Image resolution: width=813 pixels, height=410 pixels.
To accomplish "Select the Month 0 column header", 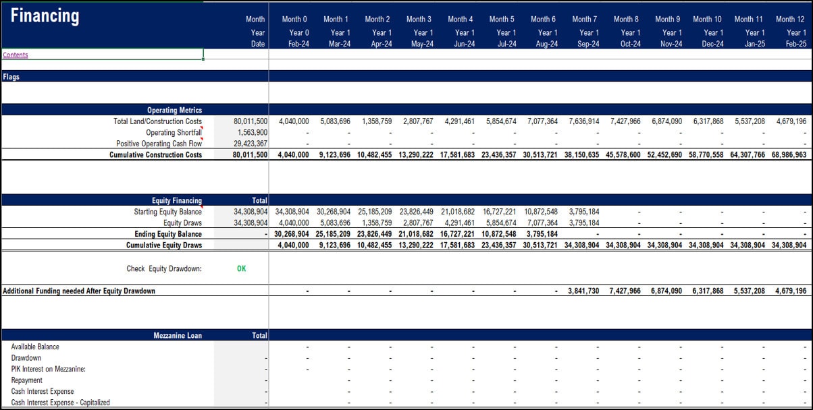I will (294, 19).
